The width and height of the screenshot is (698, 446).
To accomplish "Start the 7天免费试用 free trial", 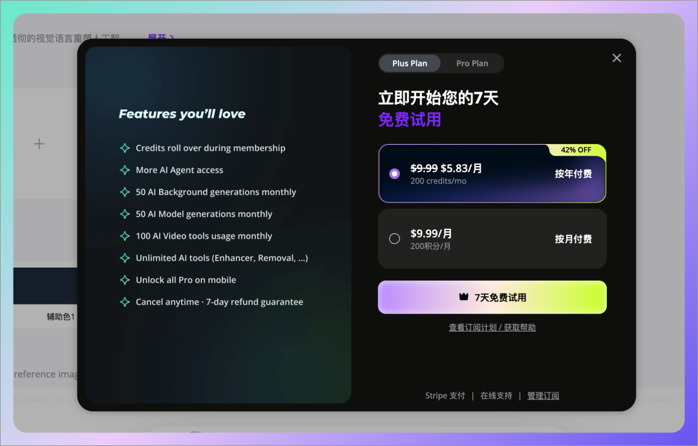I will (x=492, y=297).
